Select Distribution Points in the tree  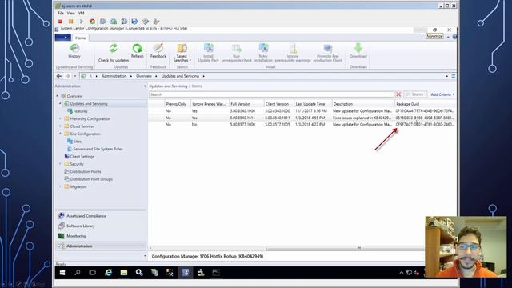point(86,171)
